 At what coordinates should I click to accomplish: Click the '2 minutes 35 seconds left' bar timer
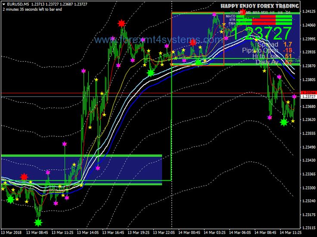(x=32, y=9)
